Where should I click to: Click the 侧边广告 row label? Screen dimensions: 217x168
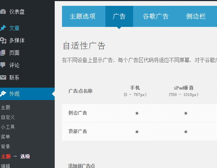[x=78, y=113]
